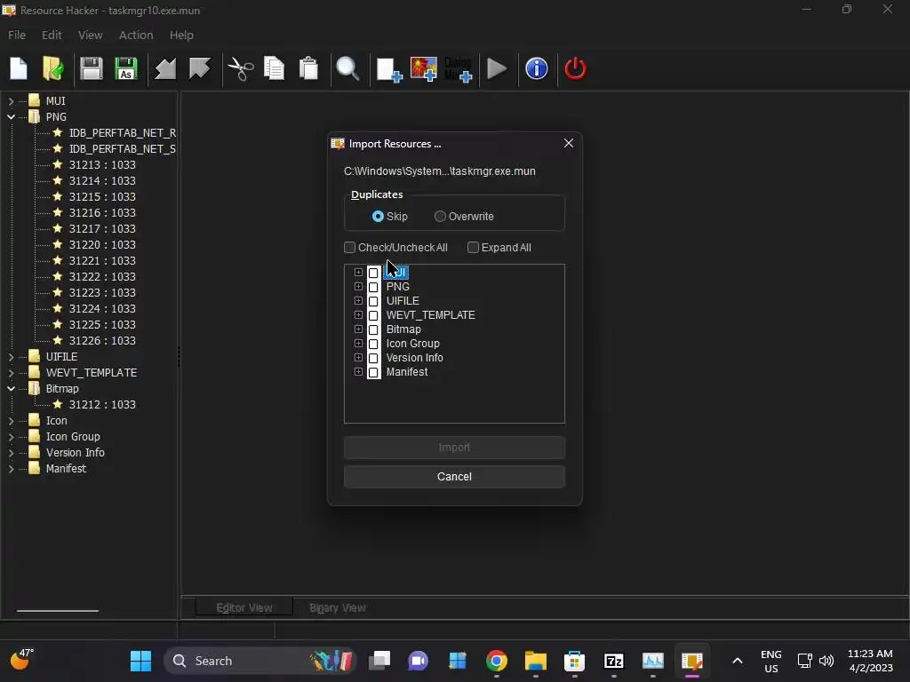Click the Copy pages toolbar icon
The height and width of the screenshot is (682, 910).
tap(274, 69)
